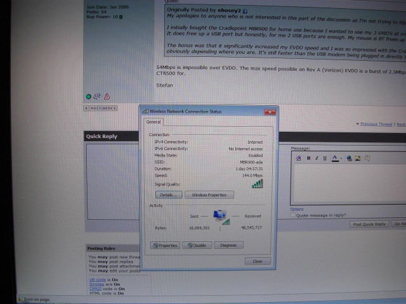Click the insert image icon
This screenshot has width=406, height=304.
click(x=358, y=158)
